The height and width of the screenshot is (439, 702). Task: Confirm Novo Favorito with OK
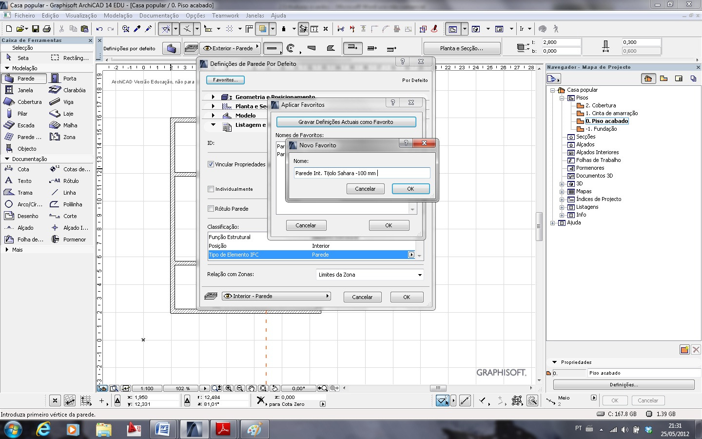coord(411,189)
